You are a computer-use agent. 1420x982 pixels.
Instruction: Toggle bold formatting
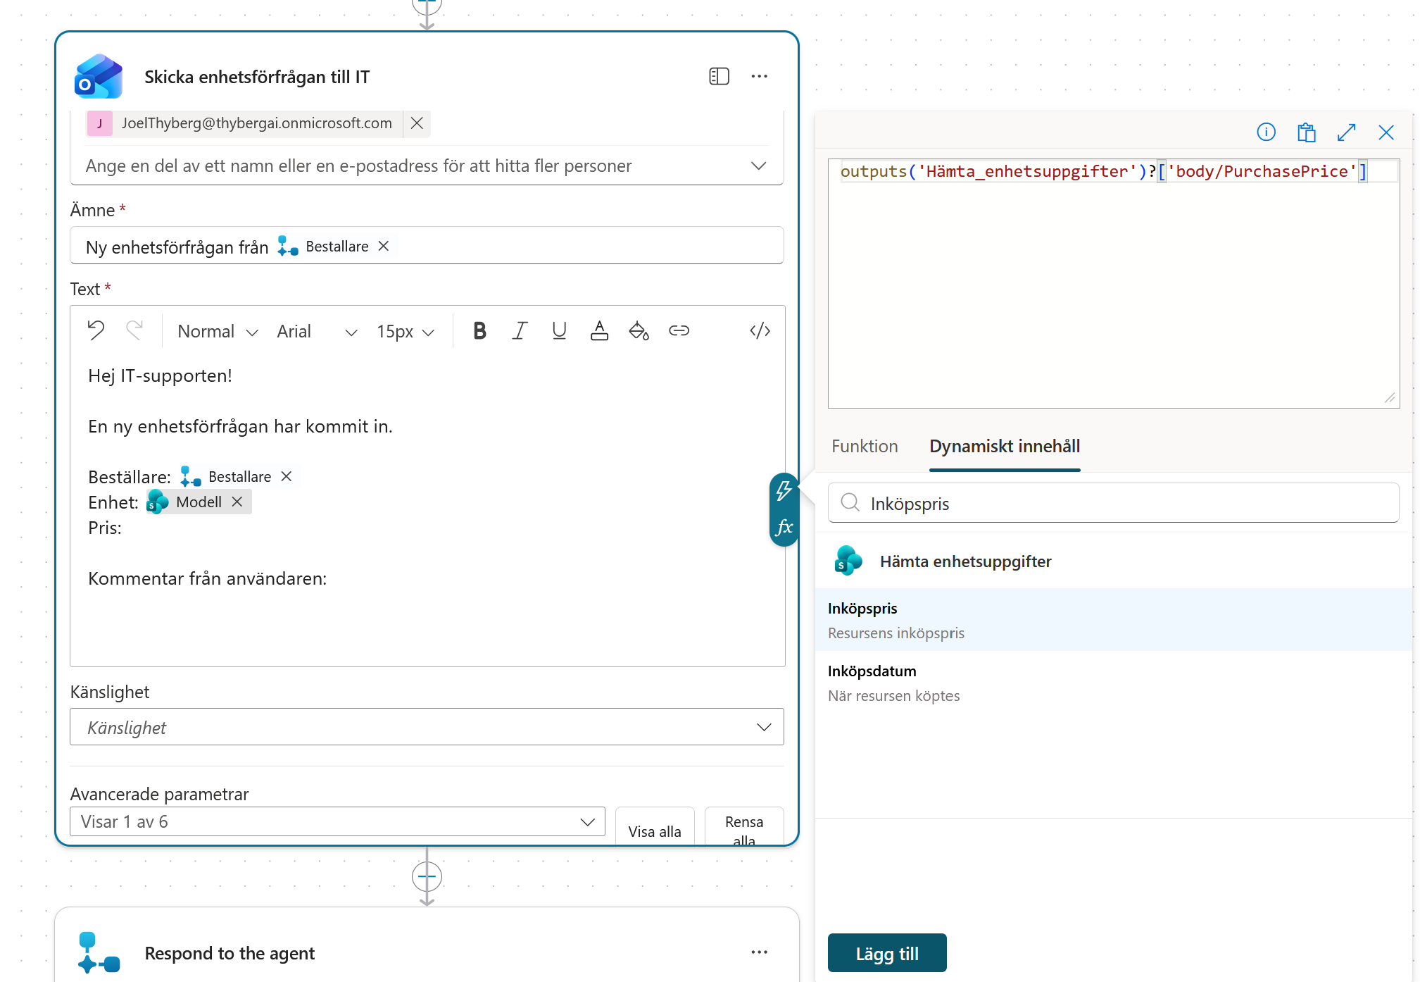[479, 330]
